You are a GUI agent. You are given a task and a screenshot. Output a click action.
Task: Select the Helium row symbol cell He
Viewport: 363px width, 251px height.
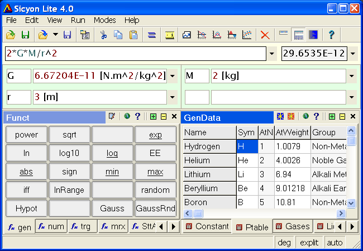pyautogui.click(x=247, y=160)
